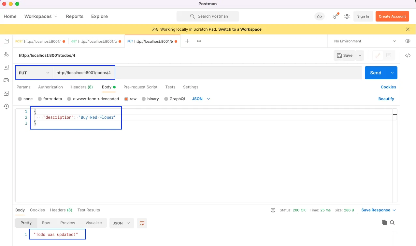Click the blue Send button
The width and height of the screenshot is (416, 246).
(376, 73)
